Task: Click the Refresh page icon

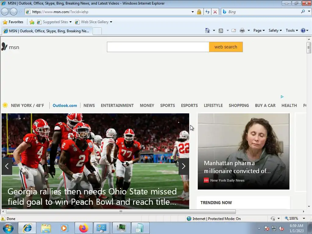Action: 207,12
